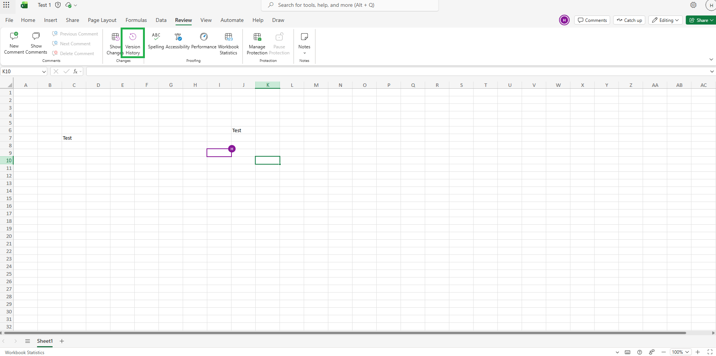
Task: Select column K header
Action: click(268, 85)
